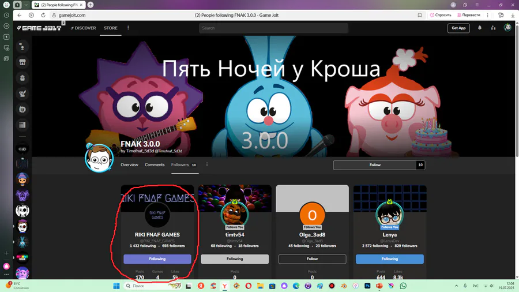Go back with the browser back arrow
519x292 pixels.
click(19, 15)
